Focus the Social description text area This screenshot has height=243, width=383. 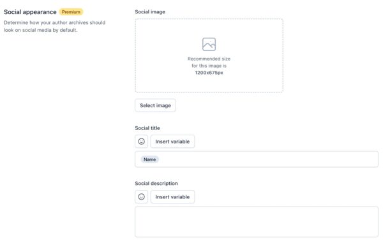(257, 222)
